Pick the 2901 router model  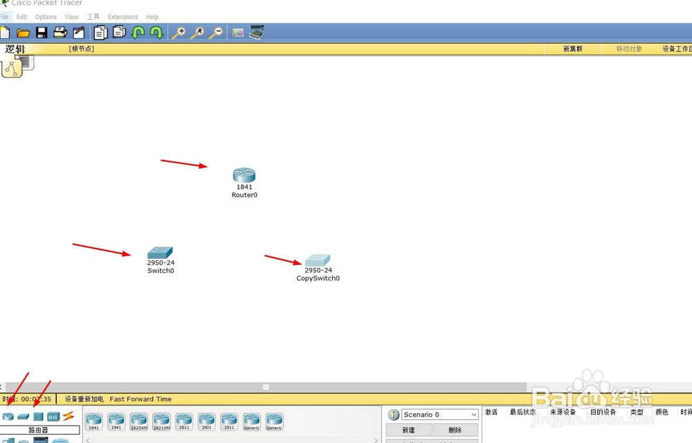click(206, 422)
